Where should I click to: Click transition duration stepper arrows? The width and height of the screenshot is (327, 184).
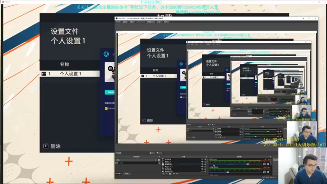159,163
